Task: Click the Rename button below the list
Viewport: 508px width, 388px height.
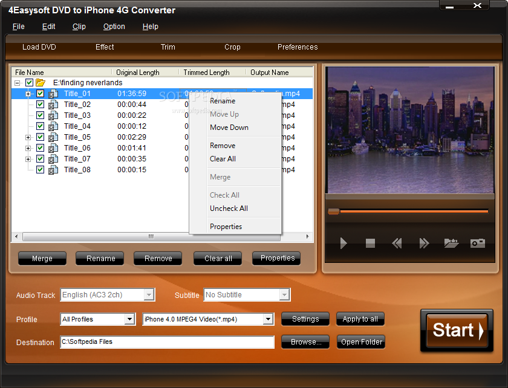Action: (101, 259)
